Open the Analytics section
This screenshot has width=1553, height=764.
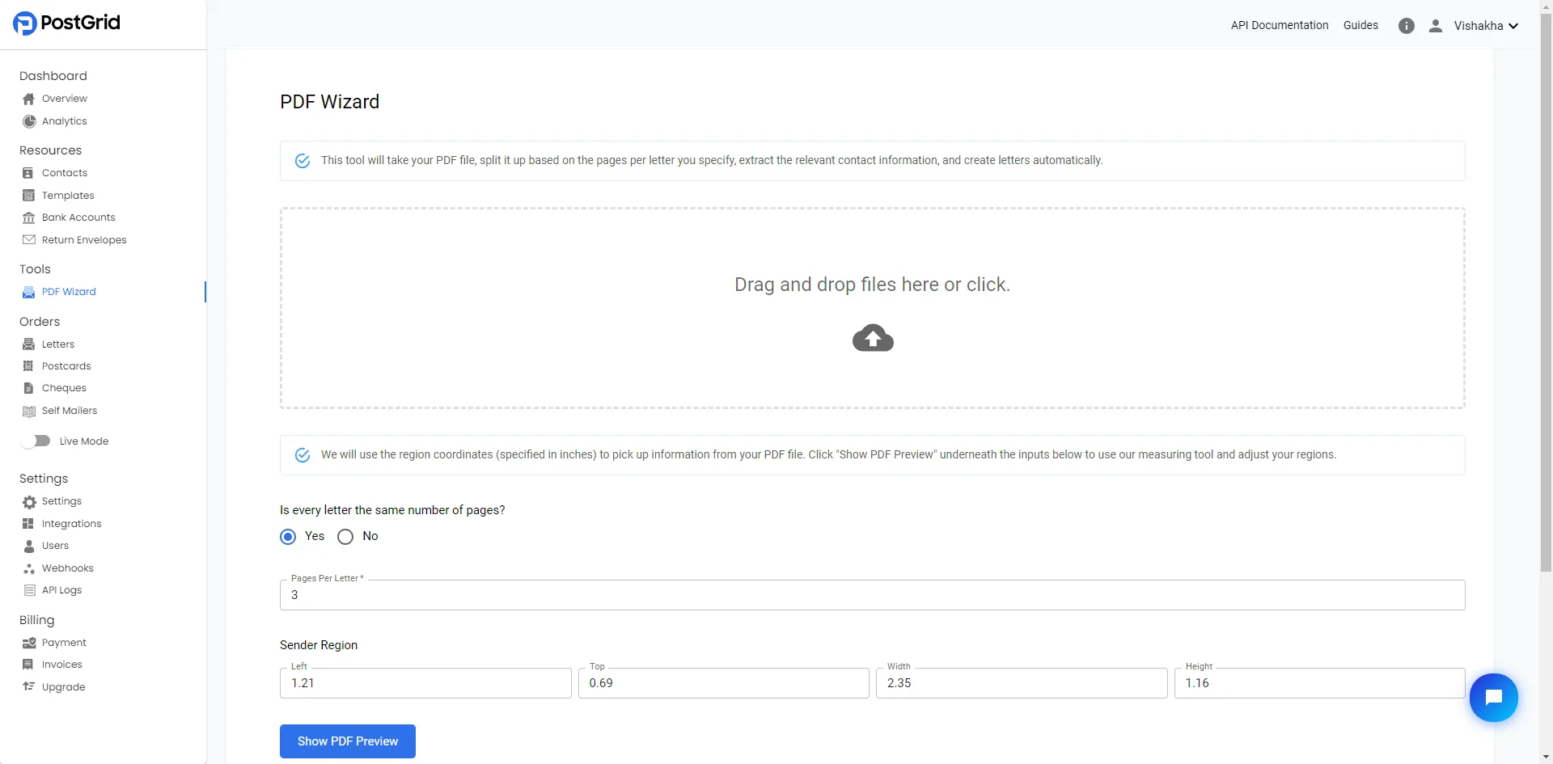[64, 120]
